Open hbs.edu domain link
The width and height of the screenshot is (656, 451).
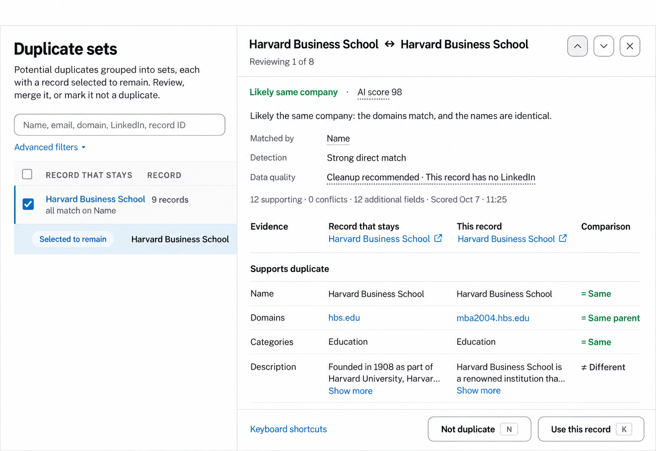pyautogui.click(x=344, y=317)
